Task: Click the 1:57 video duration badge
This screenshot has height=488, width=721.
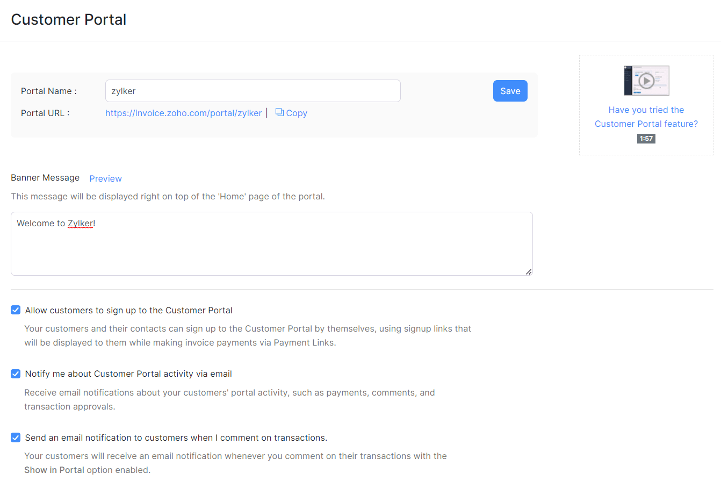Action: click(646, 138)
